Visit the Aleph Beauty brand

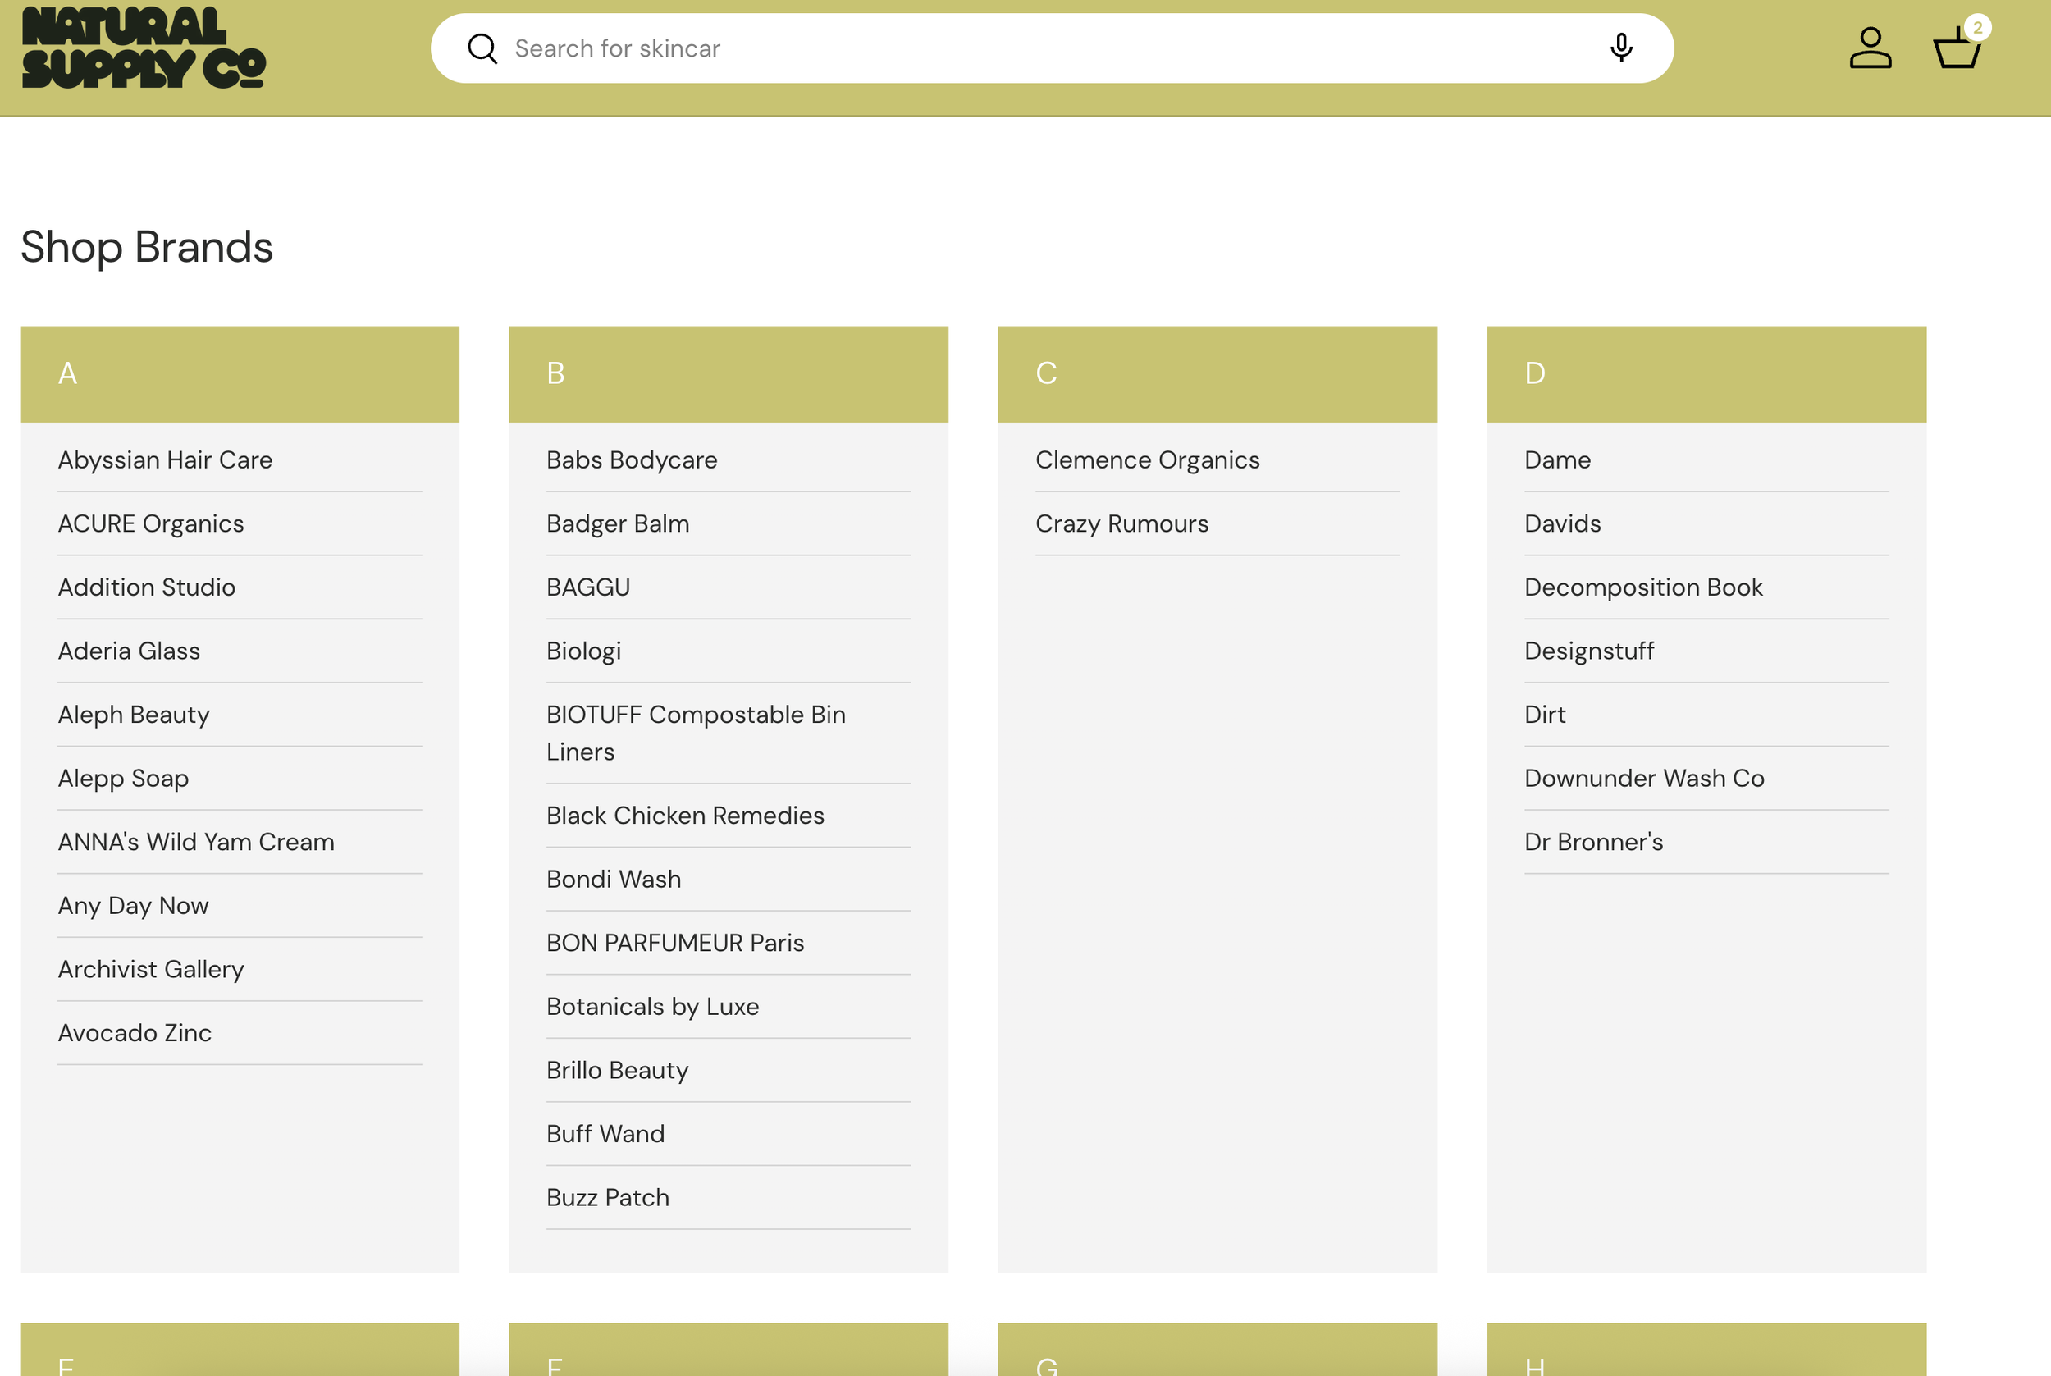coord(134,715)
